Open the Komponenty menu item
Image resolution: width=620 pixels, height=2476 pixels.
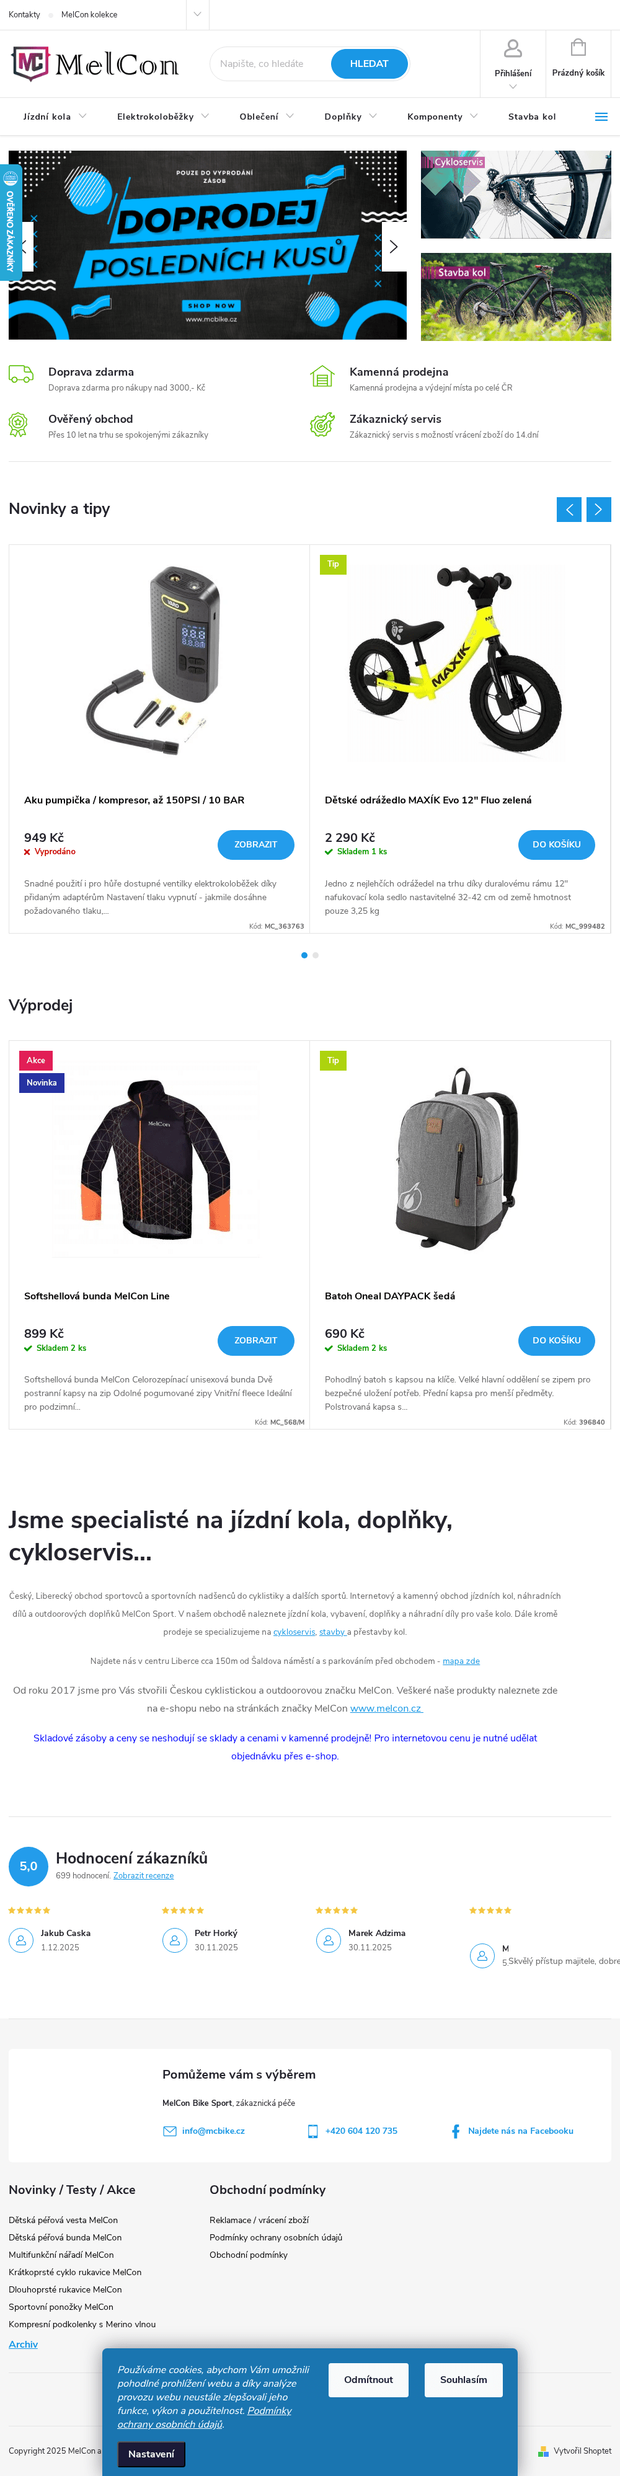point(442,117)
